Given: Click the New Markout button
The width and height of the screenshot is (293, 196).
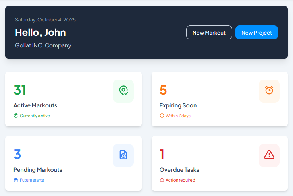Looking at the screenshot, I should [x=209, y=33].
